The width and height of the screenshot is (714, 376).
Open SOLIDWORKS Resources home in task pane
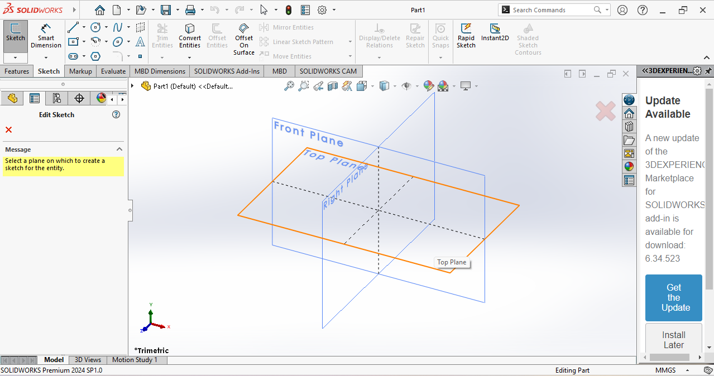click(629, 113)
